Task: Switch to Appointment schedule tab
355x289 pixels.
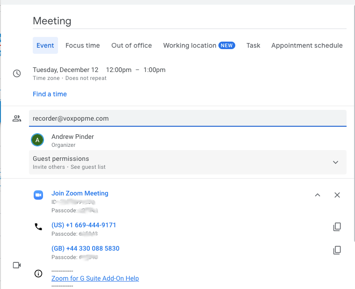Action: point(307,45)
